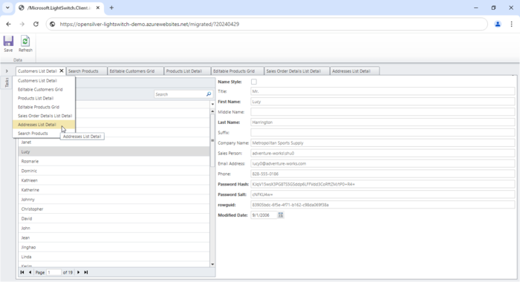
Task: Toggle the Name Style checkbox
Action: (x=254, y=82)
